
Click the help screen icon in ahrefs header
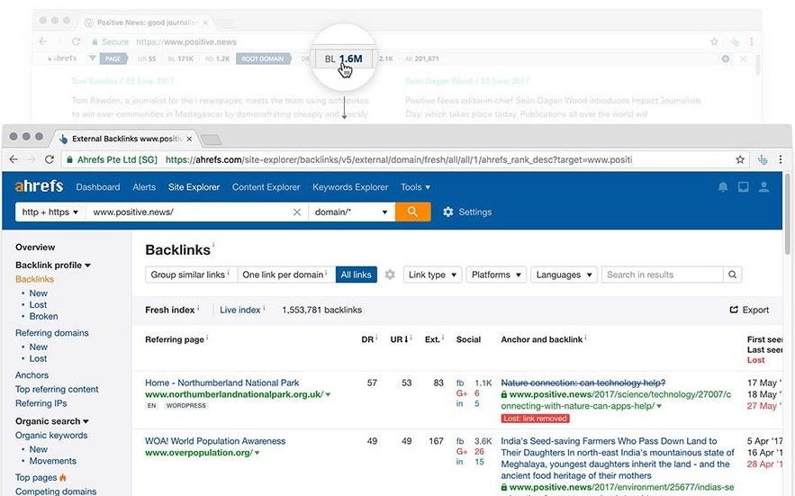pyautogui.click(x=744, y=187)
